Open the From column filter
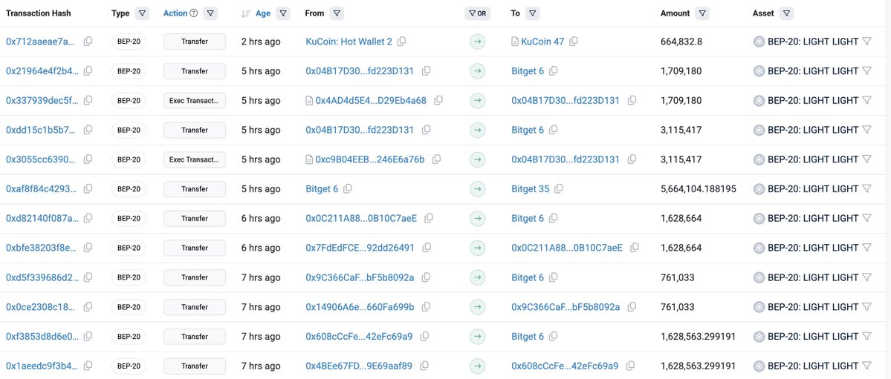Screen dimensions: 891x379 337,13
